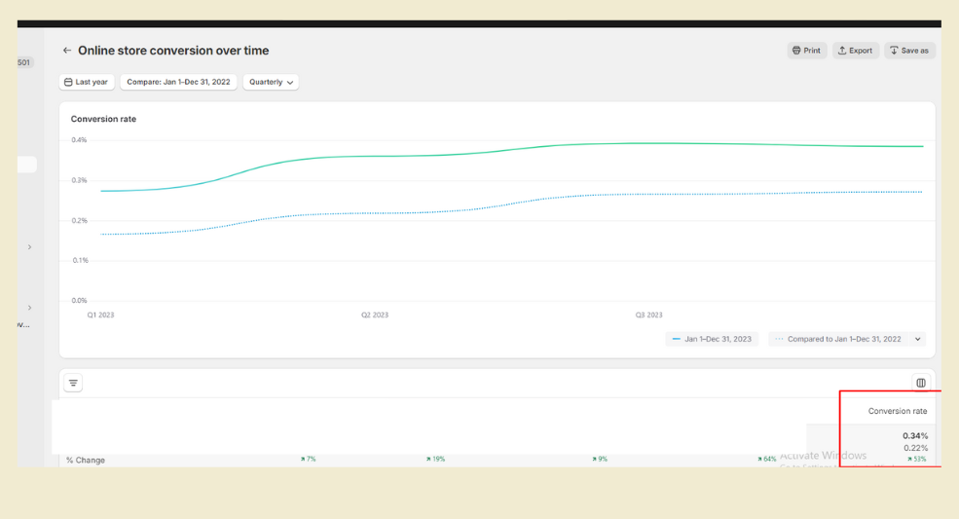Open the Last year date range picker
This screenshot has width=959, height=519.
click(87, 82)
